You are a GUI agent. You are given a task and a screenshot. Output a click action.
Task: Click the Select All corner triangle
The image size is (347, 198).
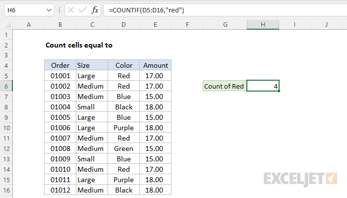8,25
